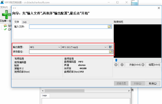
Task: Click the 保存路径 text field
Action: (x=69, y=52)
